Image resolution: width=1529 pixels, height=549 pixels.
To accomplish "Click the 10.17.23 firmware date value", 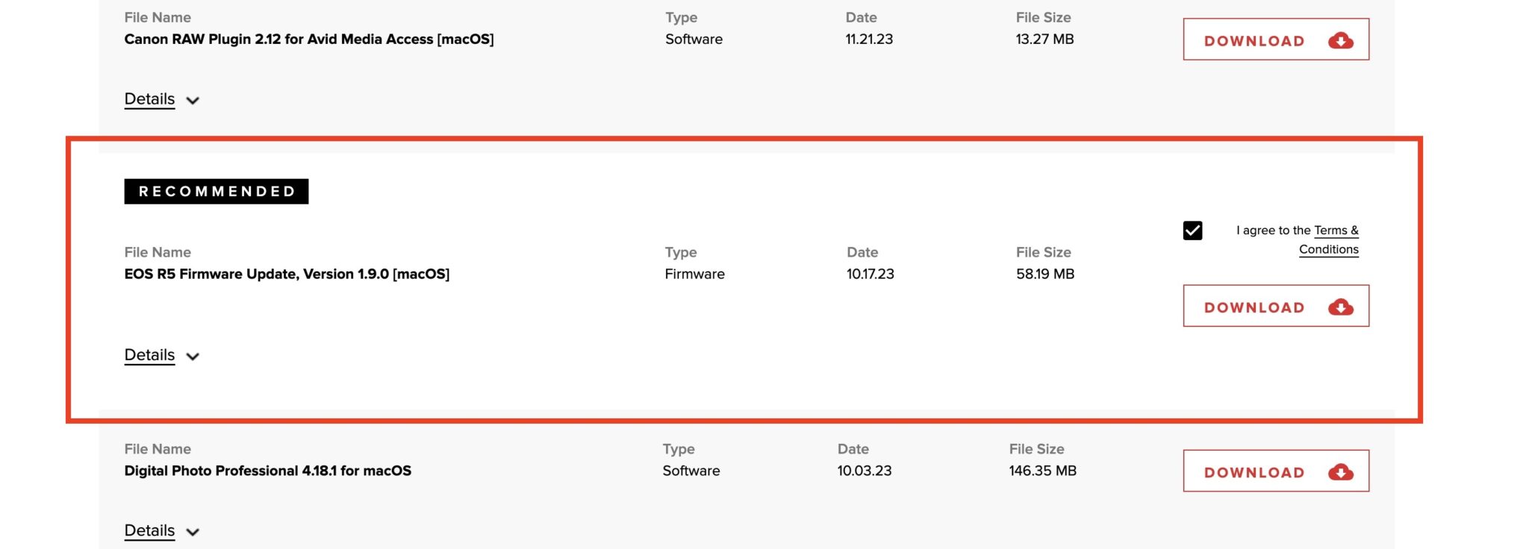I will point(870,274).
